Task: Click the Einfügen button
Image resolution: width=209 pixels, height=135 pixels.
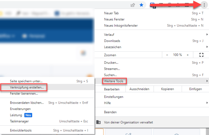Action: [195, 89]
